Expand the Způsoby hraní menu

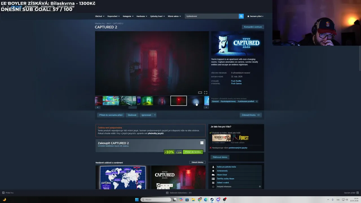(x=157, y=16)
